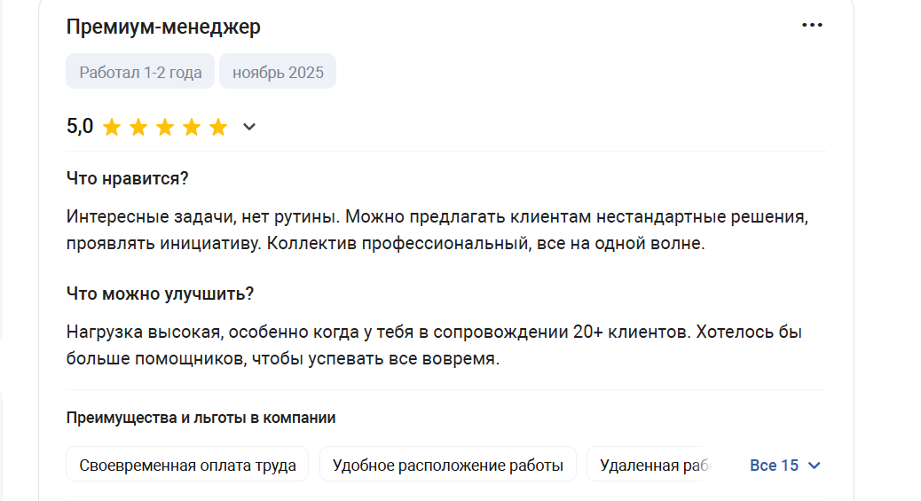This screenshot has width=921, height=501.
Task: Click the 'Удобное расположение работы' benefit chip
Action: click(447, 465)
